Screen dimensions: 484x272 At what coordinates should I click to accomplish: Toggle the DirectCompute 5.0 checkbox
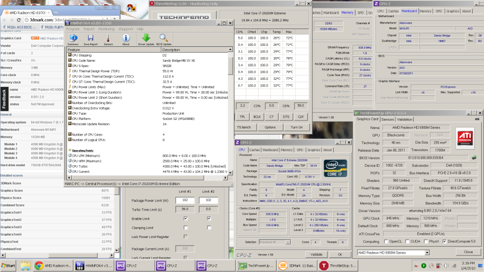(444, 241)
